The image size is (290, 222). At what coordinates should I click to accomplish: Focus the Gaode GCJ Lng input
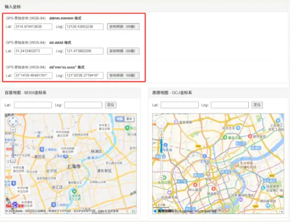tap(230, 105)
